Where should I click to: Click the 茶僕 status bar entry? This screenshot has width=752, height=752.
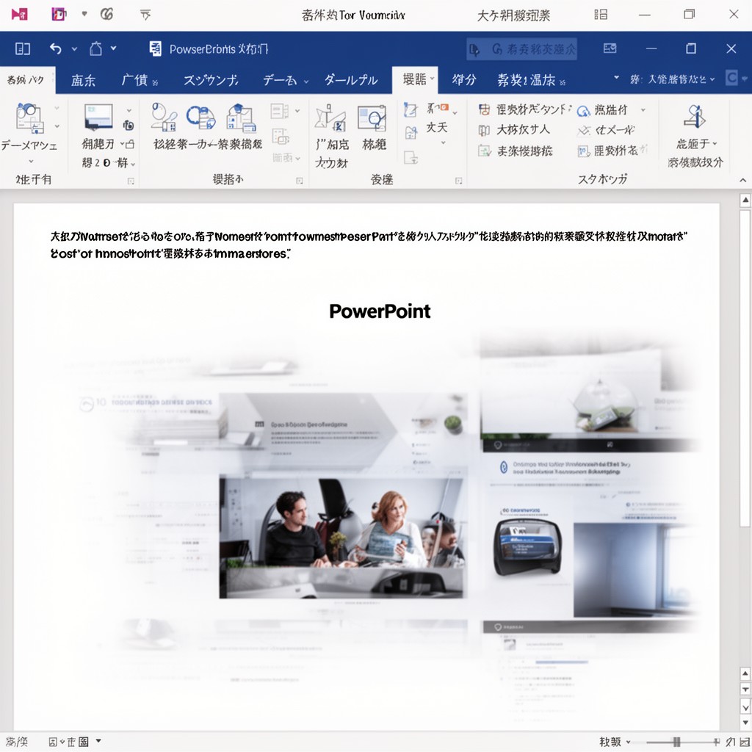point(18,742)
